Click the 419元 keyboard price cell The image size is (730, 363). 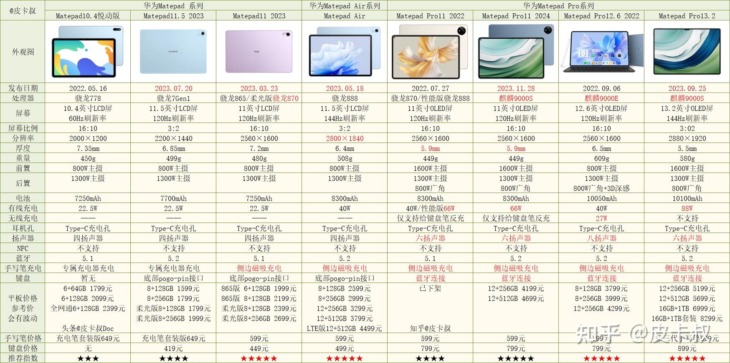[173, 348]
